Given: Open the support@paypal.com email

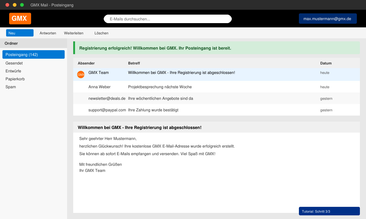Looking at the screenshot, I should [x=107, y=110].
